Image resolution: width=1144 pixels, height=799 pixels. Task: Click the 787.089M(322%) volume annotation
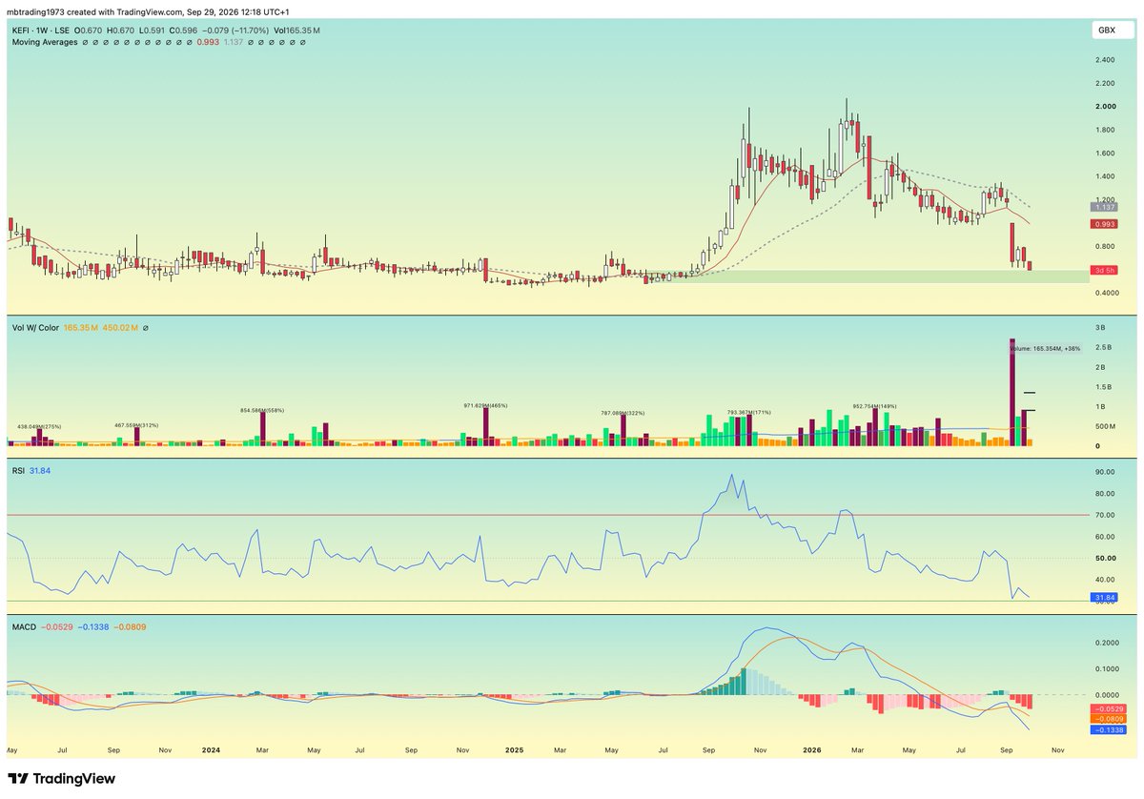(621, 413)
